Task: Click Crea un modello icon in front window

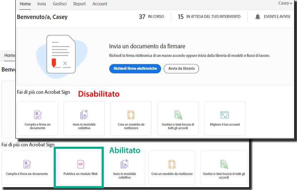Action: coord(131,115)
